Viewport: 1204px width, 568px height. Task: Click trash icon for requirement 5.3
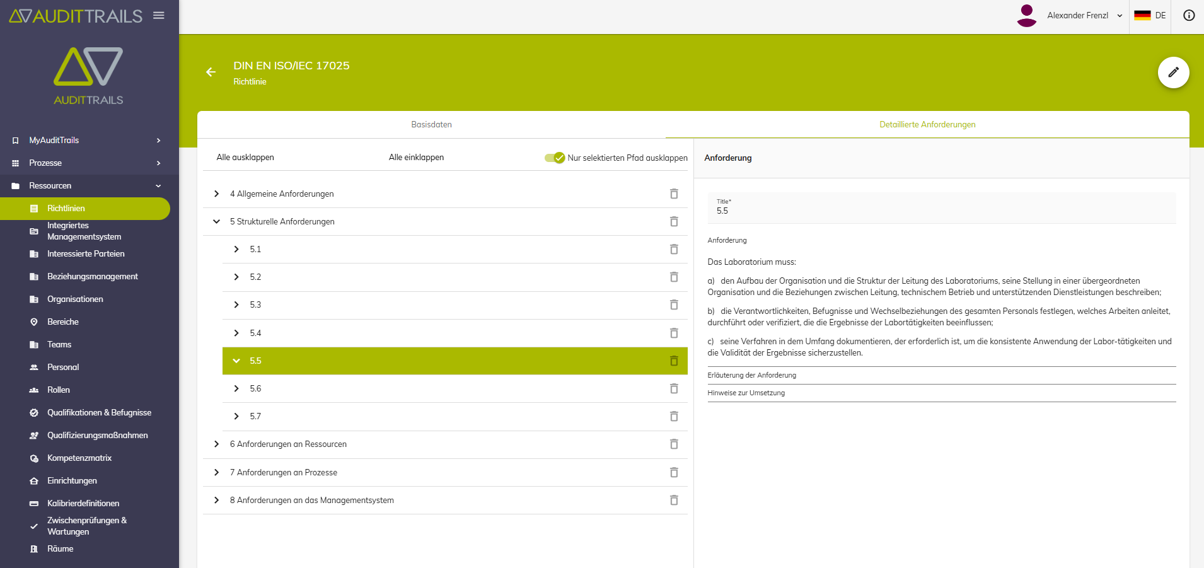(x=674, y=304)
